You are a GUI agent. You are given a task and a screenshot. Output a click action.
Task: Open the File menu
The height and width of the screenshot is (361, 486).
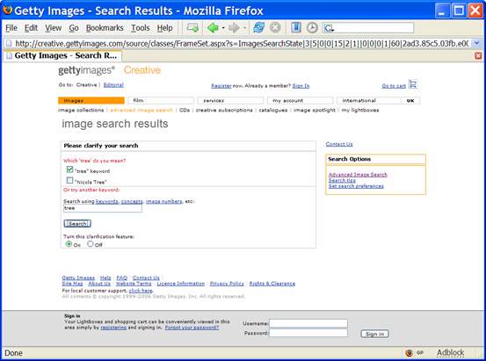tap(11, 28)
